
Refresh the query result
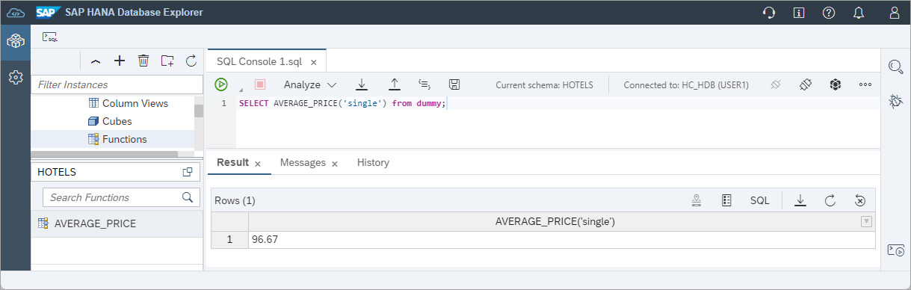(x=830, y=200)
